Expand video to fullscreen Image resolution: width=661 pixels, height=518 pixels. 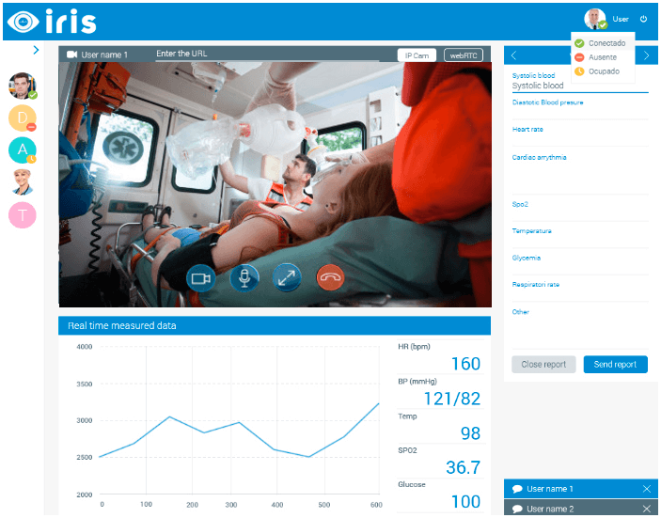click(287, 277)
